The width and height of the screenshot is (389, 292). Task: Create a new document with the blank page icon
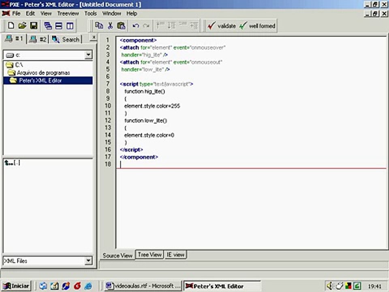tap(11, 26)
